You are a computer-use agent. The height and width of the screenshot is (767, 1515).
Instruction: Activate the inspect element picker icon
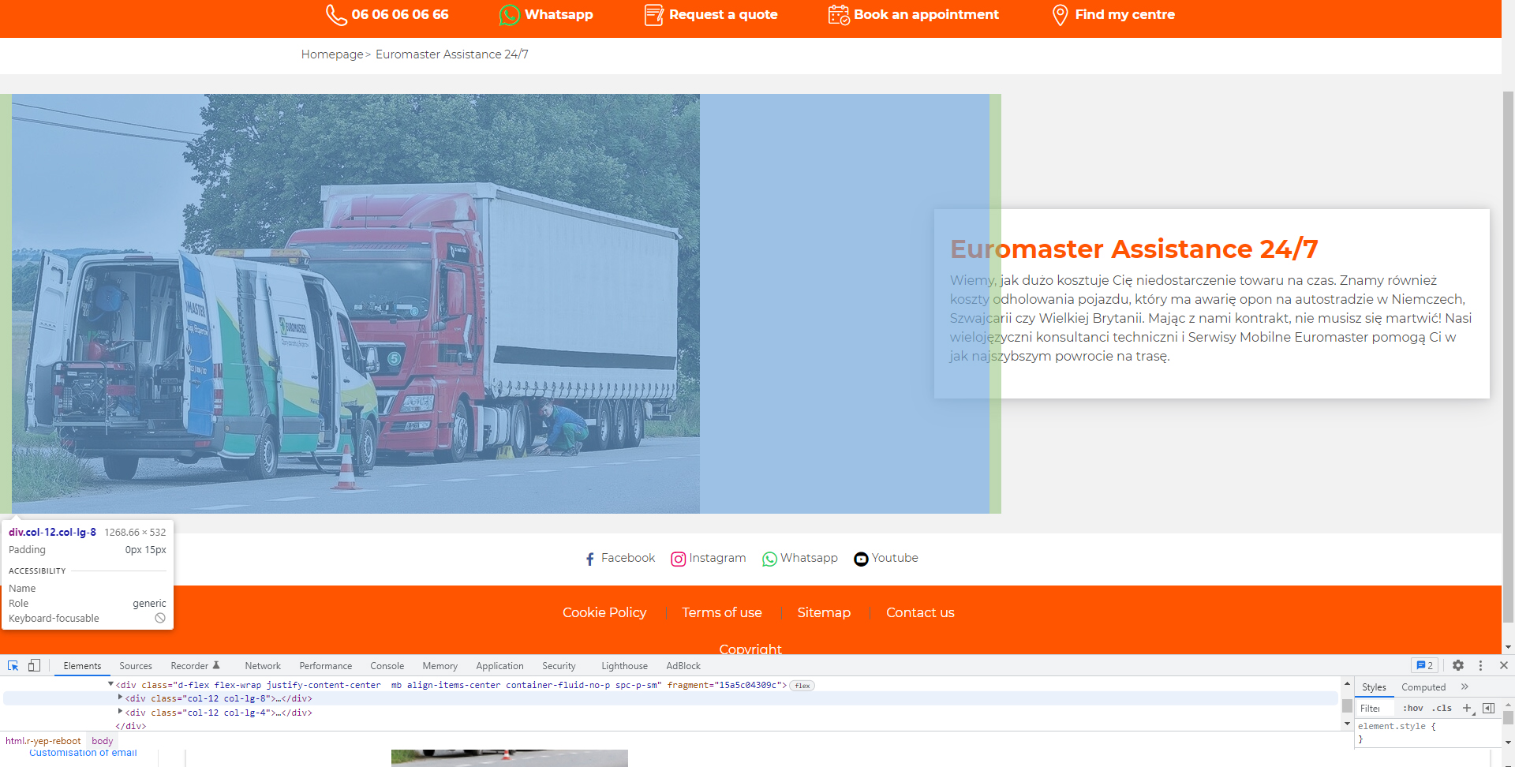(13, 665)
